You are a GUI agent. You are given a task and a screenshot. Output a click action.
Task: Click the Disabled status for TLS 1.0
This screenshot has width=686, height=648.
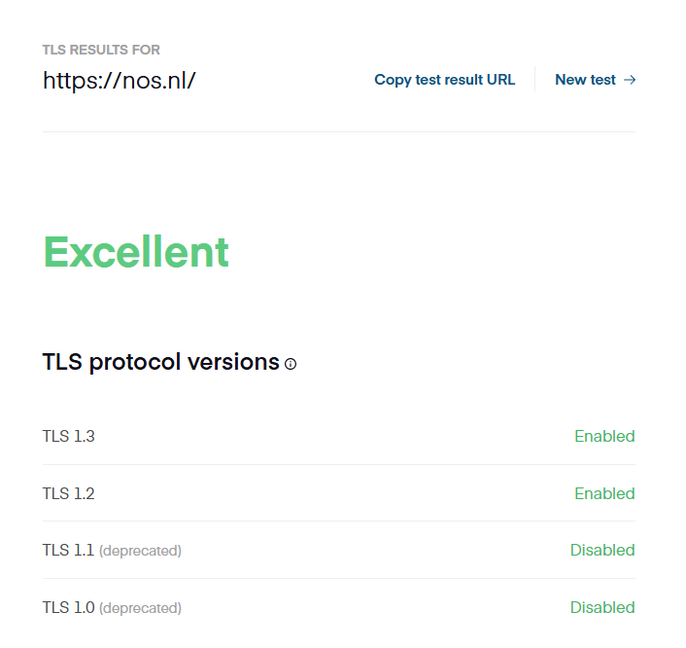point(602,607)
